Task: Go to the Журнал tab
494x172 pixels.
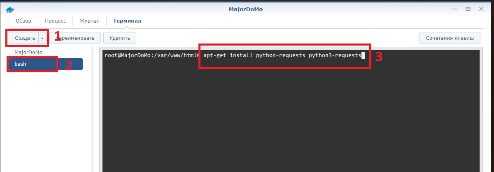Action: pos(89,21)
